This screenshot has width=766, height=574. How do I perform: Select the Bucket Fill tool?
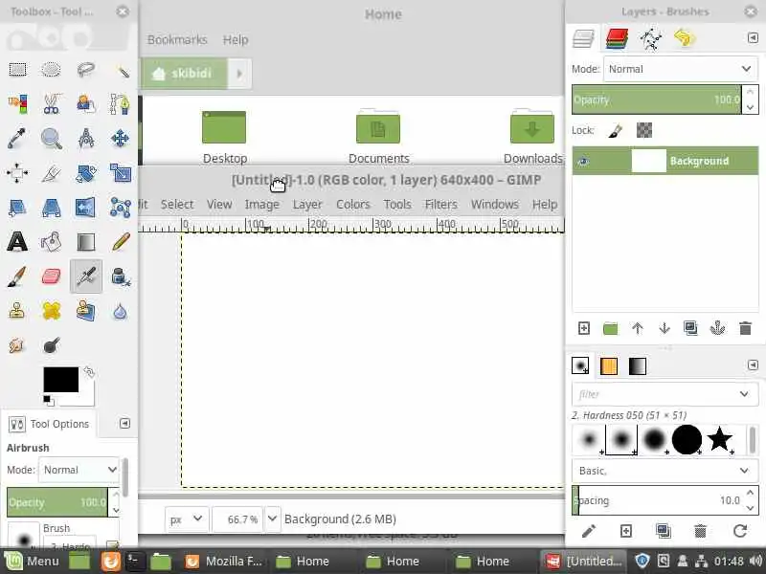[x=51, y=242]
